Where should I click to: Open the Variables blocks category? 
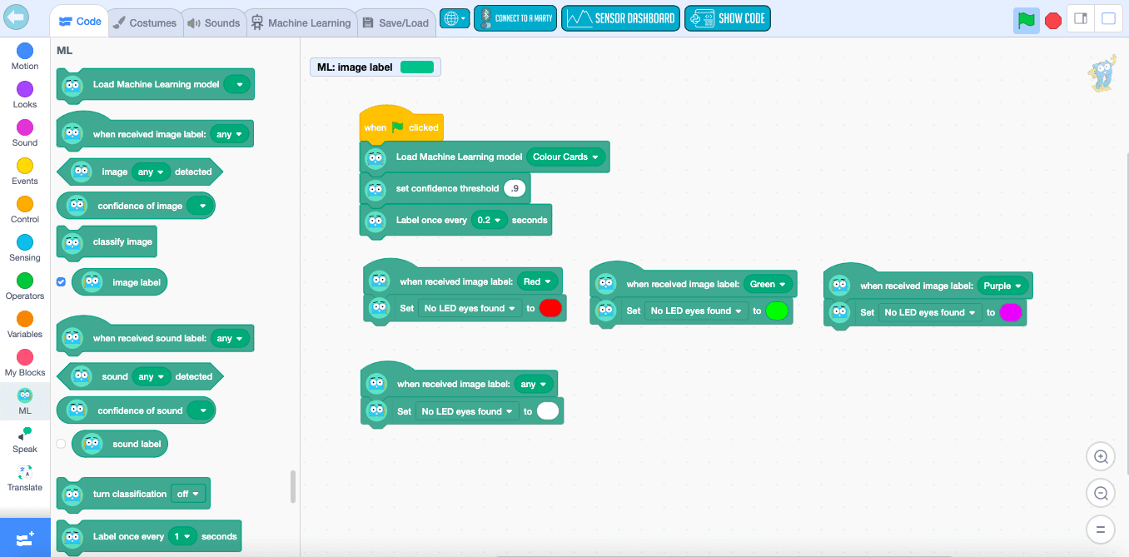pos(25,325)
